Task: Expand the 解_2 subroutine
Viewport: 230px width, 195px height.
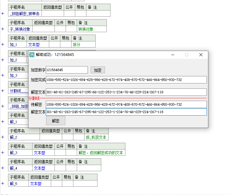Action: tap(3, 137)
